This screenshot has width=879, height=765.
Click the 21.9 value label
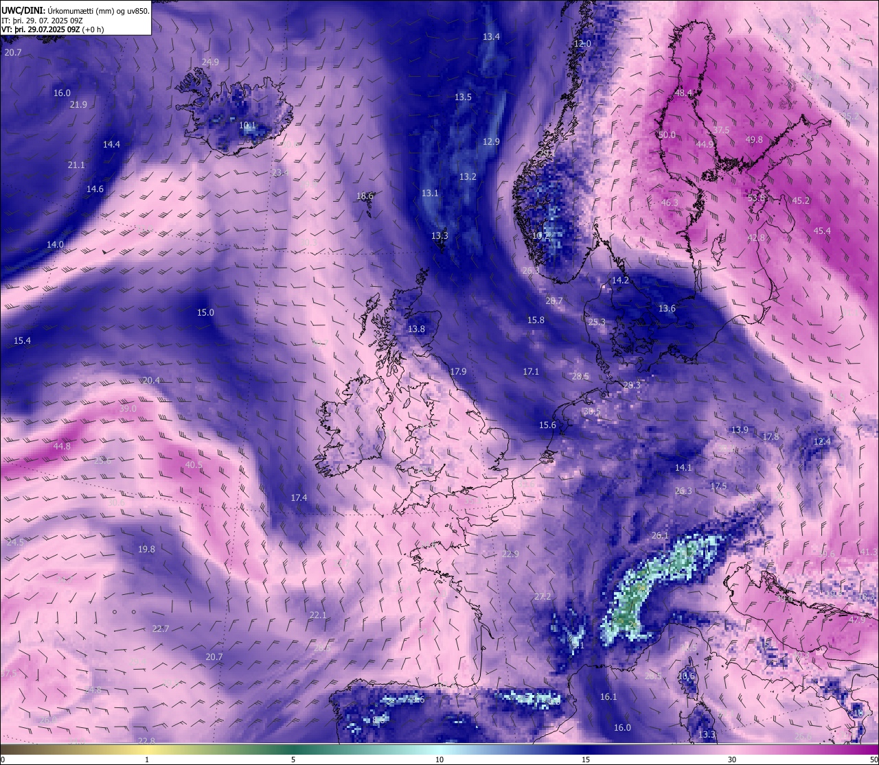[x=78, y=104]
